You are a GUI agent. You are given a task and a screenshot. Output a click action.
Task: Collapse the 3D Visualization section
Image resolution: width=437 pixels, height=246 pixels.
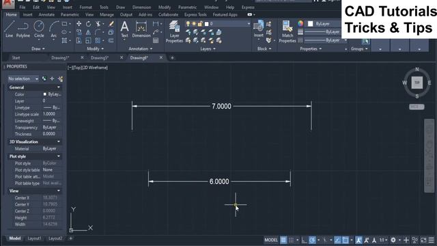click(59, 141)
